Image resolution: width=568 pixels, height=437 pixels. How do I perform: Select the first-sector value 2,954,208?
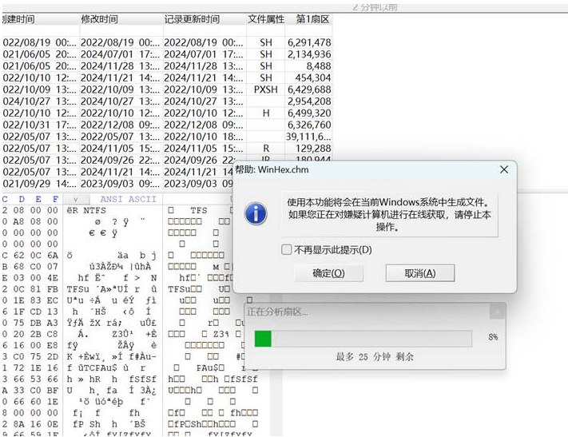(x=309, y=101)
